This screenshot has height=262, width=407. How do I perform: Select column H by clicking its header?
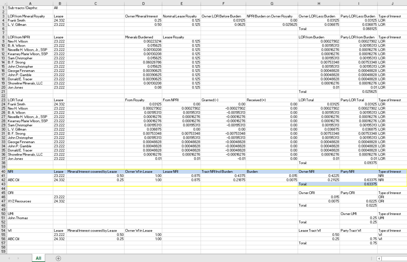(319, 4)
